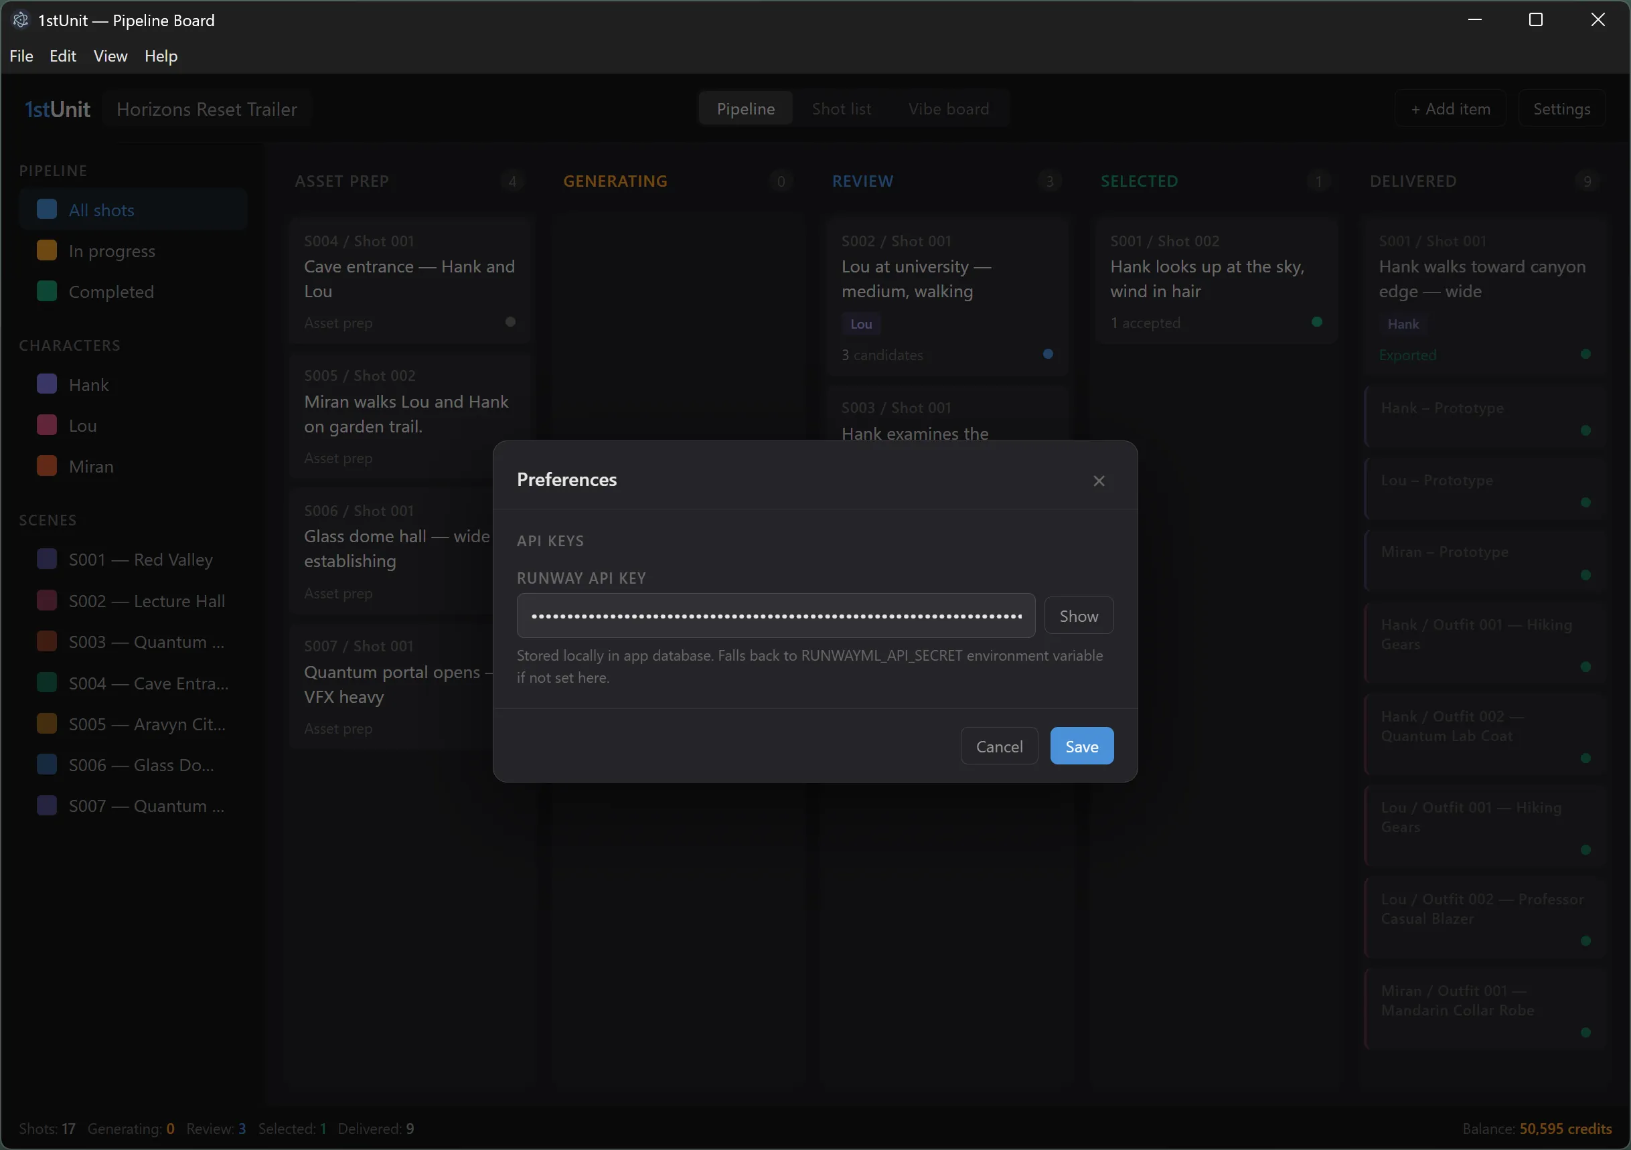Select scene S002 — Lecture Hall
1631x1150 pixels.
(133, 601)
